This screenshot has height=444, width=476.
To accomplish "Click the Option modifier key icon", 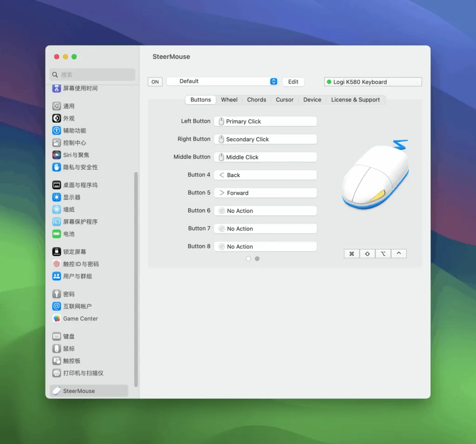I will [x=383, y=253].
